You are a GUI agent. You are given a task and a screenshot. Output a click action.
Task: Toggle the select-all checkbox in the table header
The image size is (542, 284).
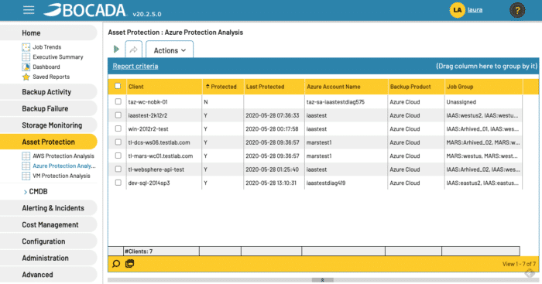tap(118, 86)
